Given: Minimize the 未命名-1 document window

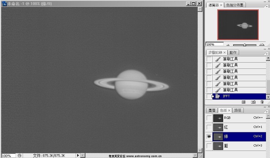Looking at the screenshot, I should pos(189,4).
